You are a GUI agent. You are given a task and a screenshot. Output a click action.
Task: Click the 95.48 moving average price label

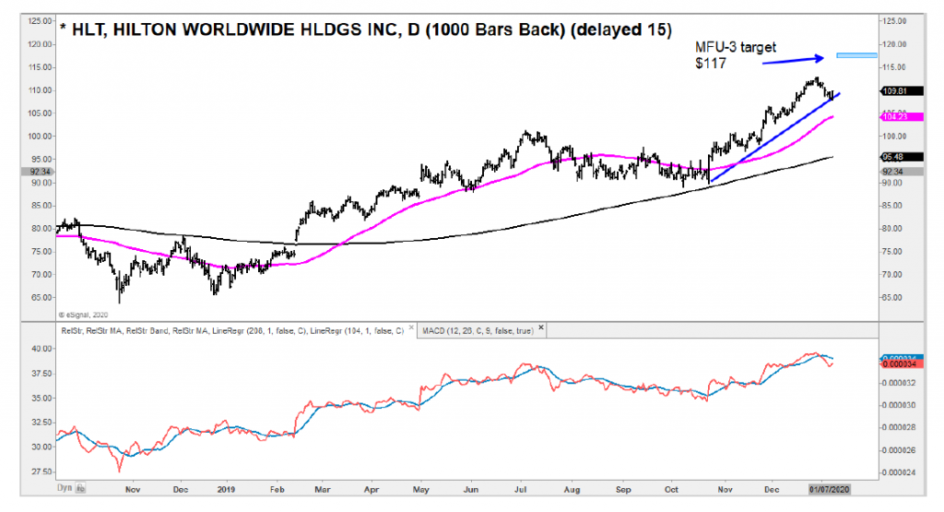[902, 157]
